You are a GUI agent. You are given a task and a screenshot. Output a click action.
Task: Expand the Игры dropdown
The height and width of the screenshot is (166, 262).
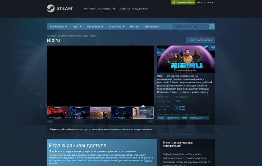click(x=77, y=27)
